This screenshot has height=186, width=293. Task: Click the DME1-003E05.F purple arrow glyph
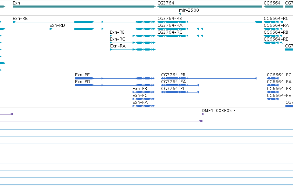pyautogui.click(x=203, y=114)
